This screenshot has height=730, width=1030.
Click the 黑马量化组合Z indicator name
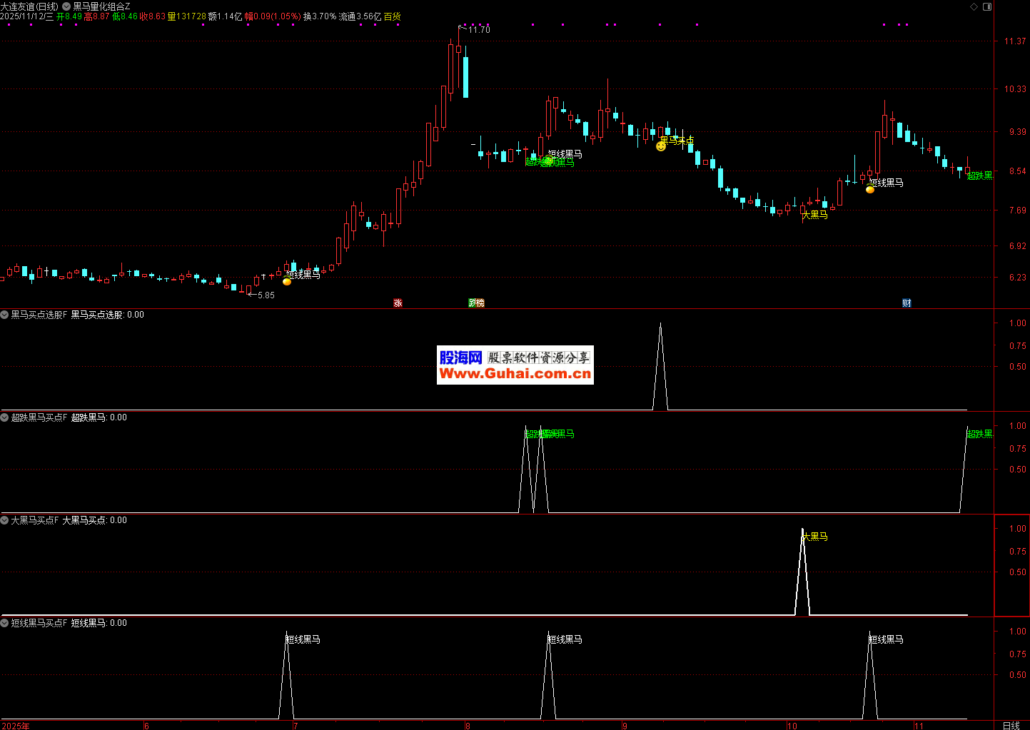tap(101, 6)
